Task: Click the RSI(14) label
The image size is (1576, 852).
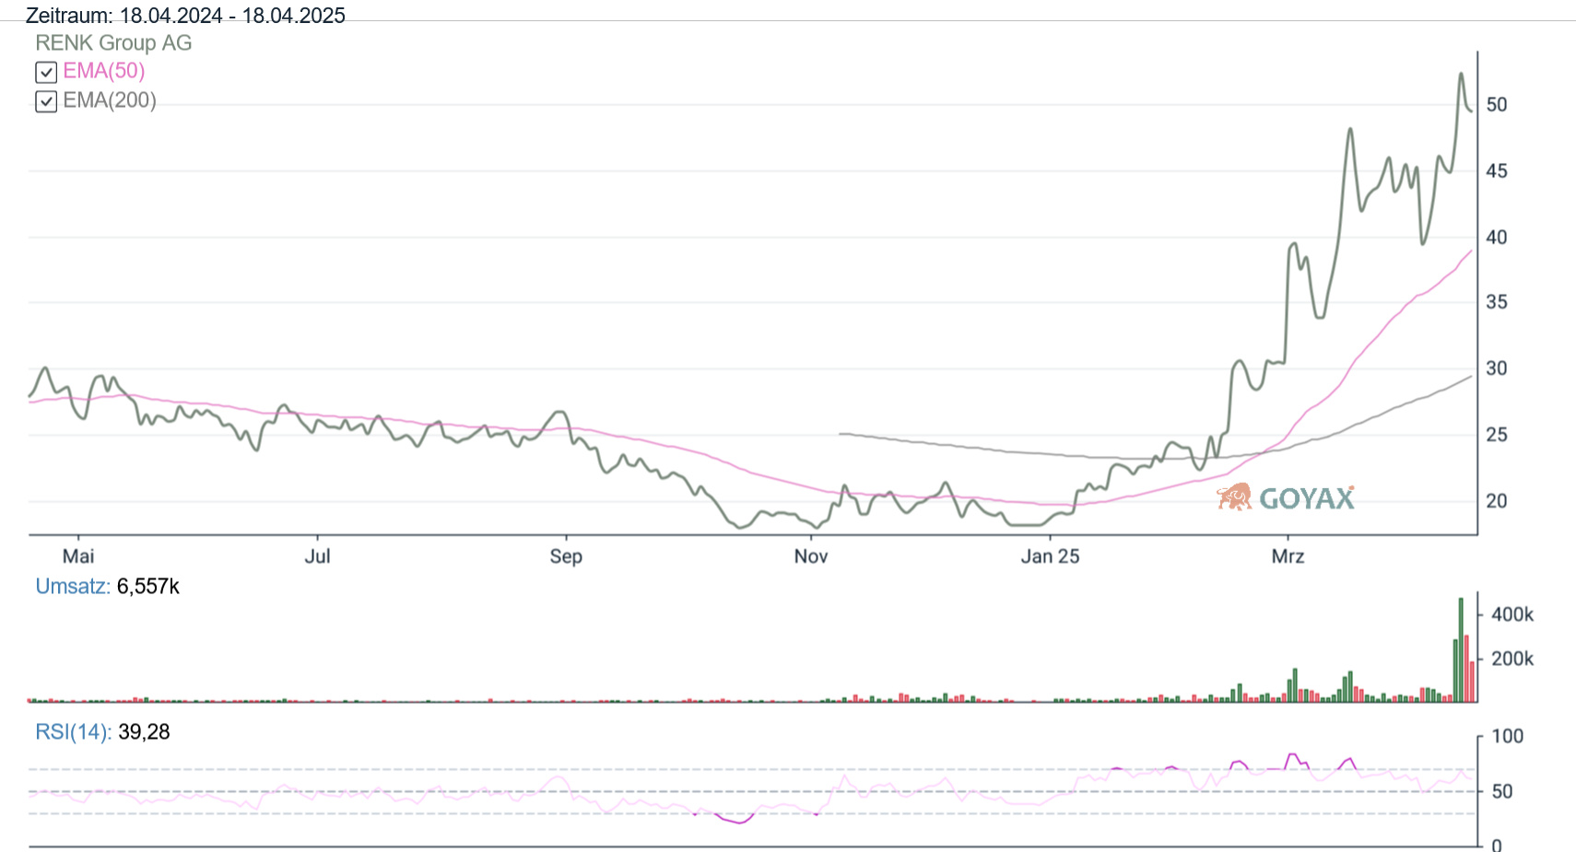Action: (74, 732)
